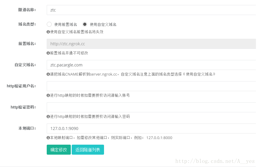Click info icon beside 前置域名开通不可修改
258x167 pixels.
48,53
